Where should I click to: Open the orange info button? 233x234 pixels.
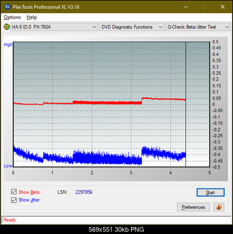[x=219, y=207]
